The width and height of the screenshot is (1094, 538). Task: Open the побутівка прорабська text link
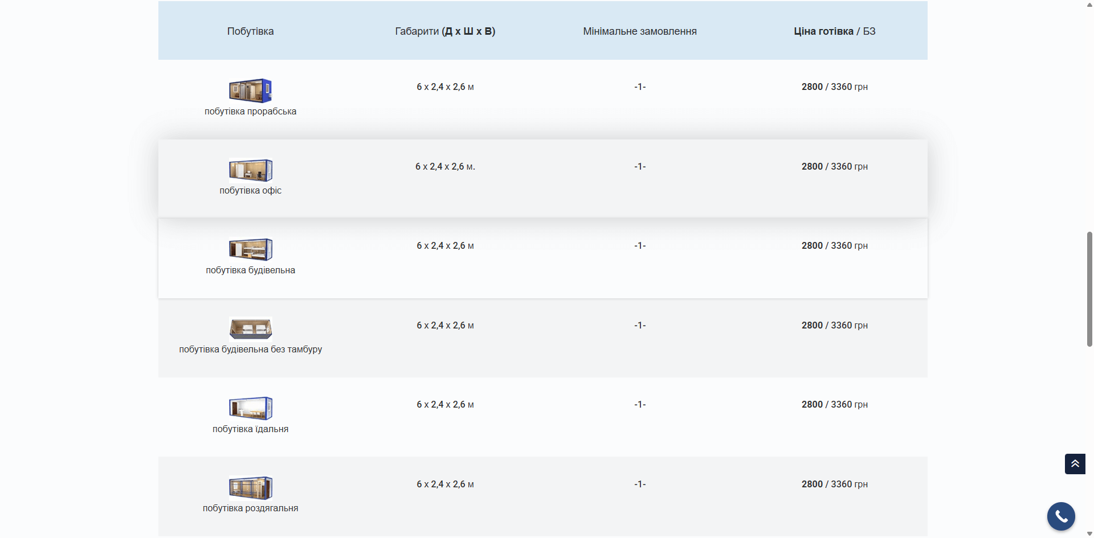pos(250,112)
